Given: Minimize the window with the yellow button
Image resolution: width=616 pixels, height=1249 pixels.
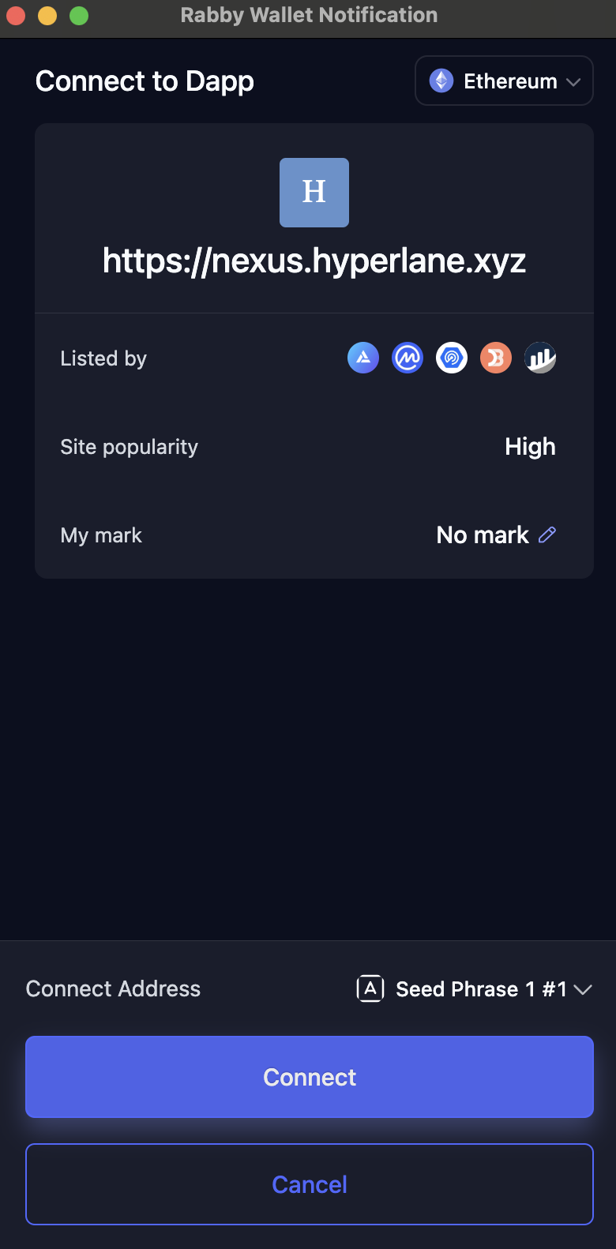Looking at the screenshot, I should tap(47, 15).
